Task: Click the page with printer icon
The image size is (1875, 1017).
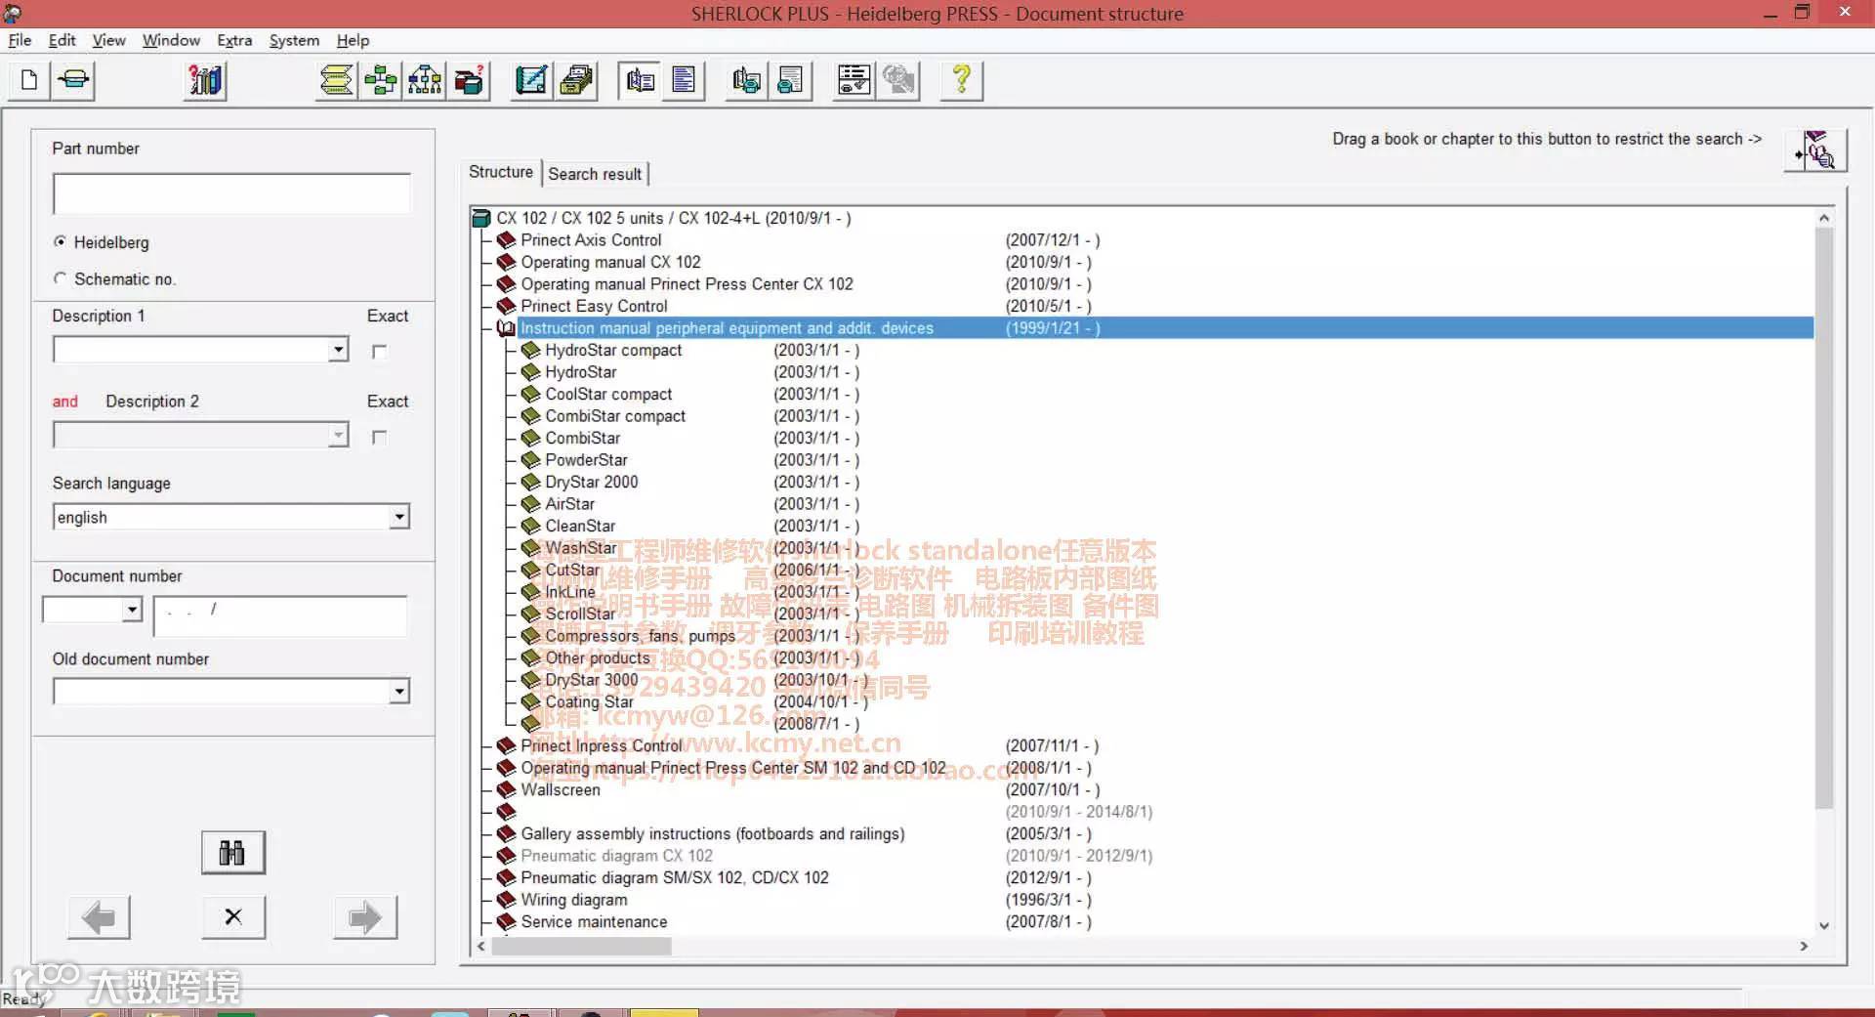Action: coord(791,80)
